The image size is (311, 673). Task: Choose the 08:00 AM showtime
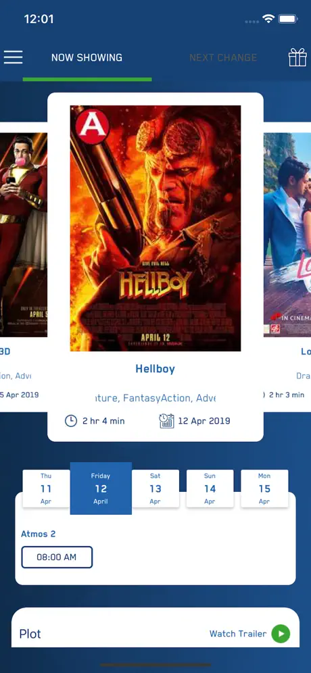point(57,557)
